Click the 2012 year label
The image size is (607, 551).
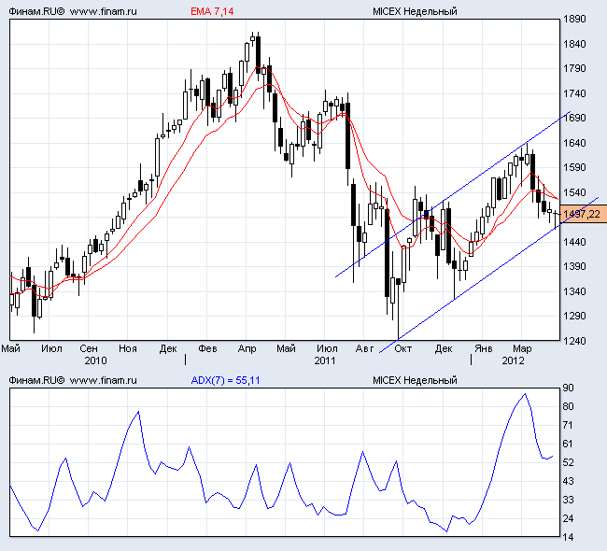pyautogui.click(x=513, y=360)
